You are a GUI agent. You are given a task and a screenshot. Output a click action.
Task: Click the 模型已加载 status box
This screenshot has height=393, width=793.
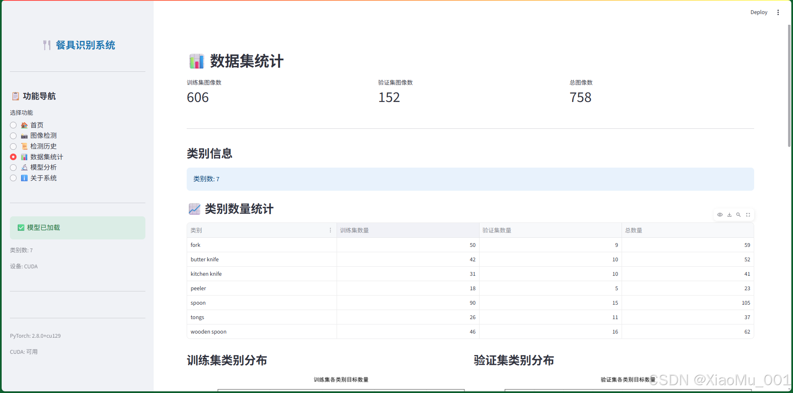[78, 228]
